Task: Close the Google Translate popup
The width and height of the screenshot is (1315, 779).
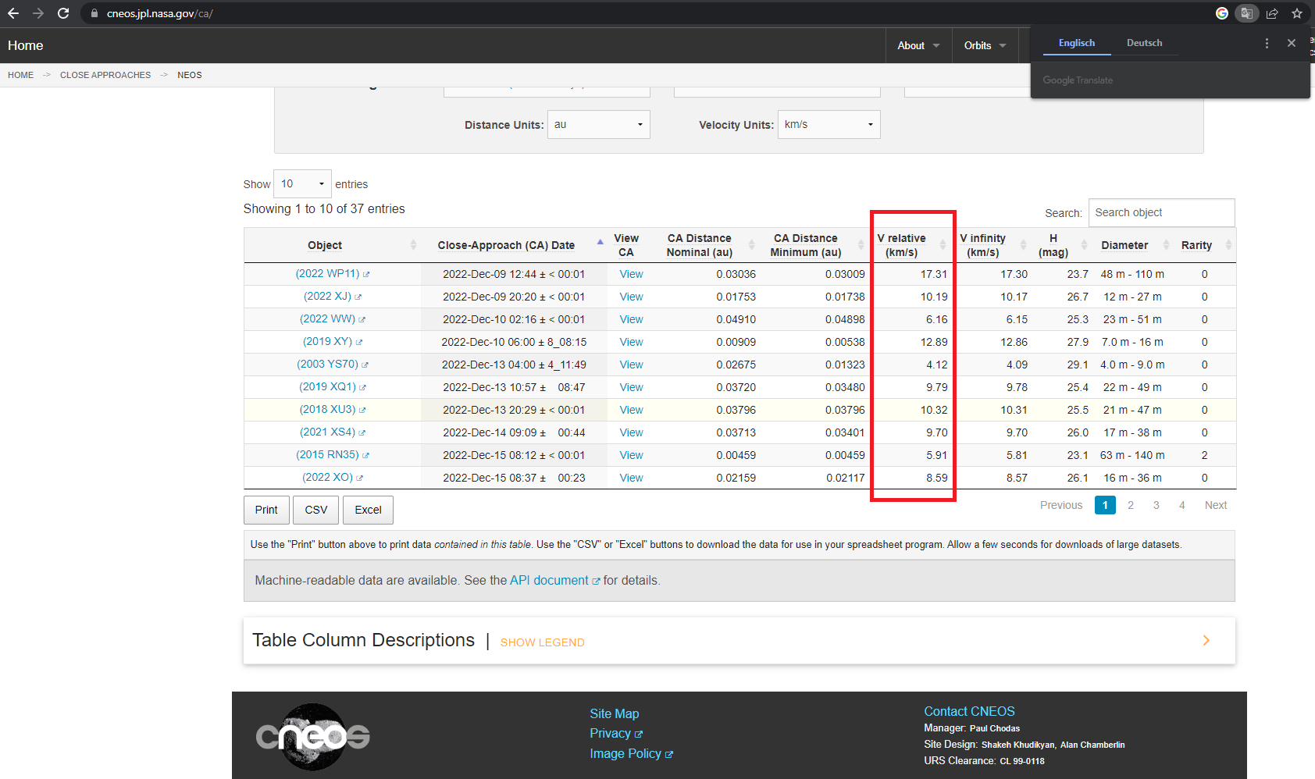Action: (x=1292, y=43)
